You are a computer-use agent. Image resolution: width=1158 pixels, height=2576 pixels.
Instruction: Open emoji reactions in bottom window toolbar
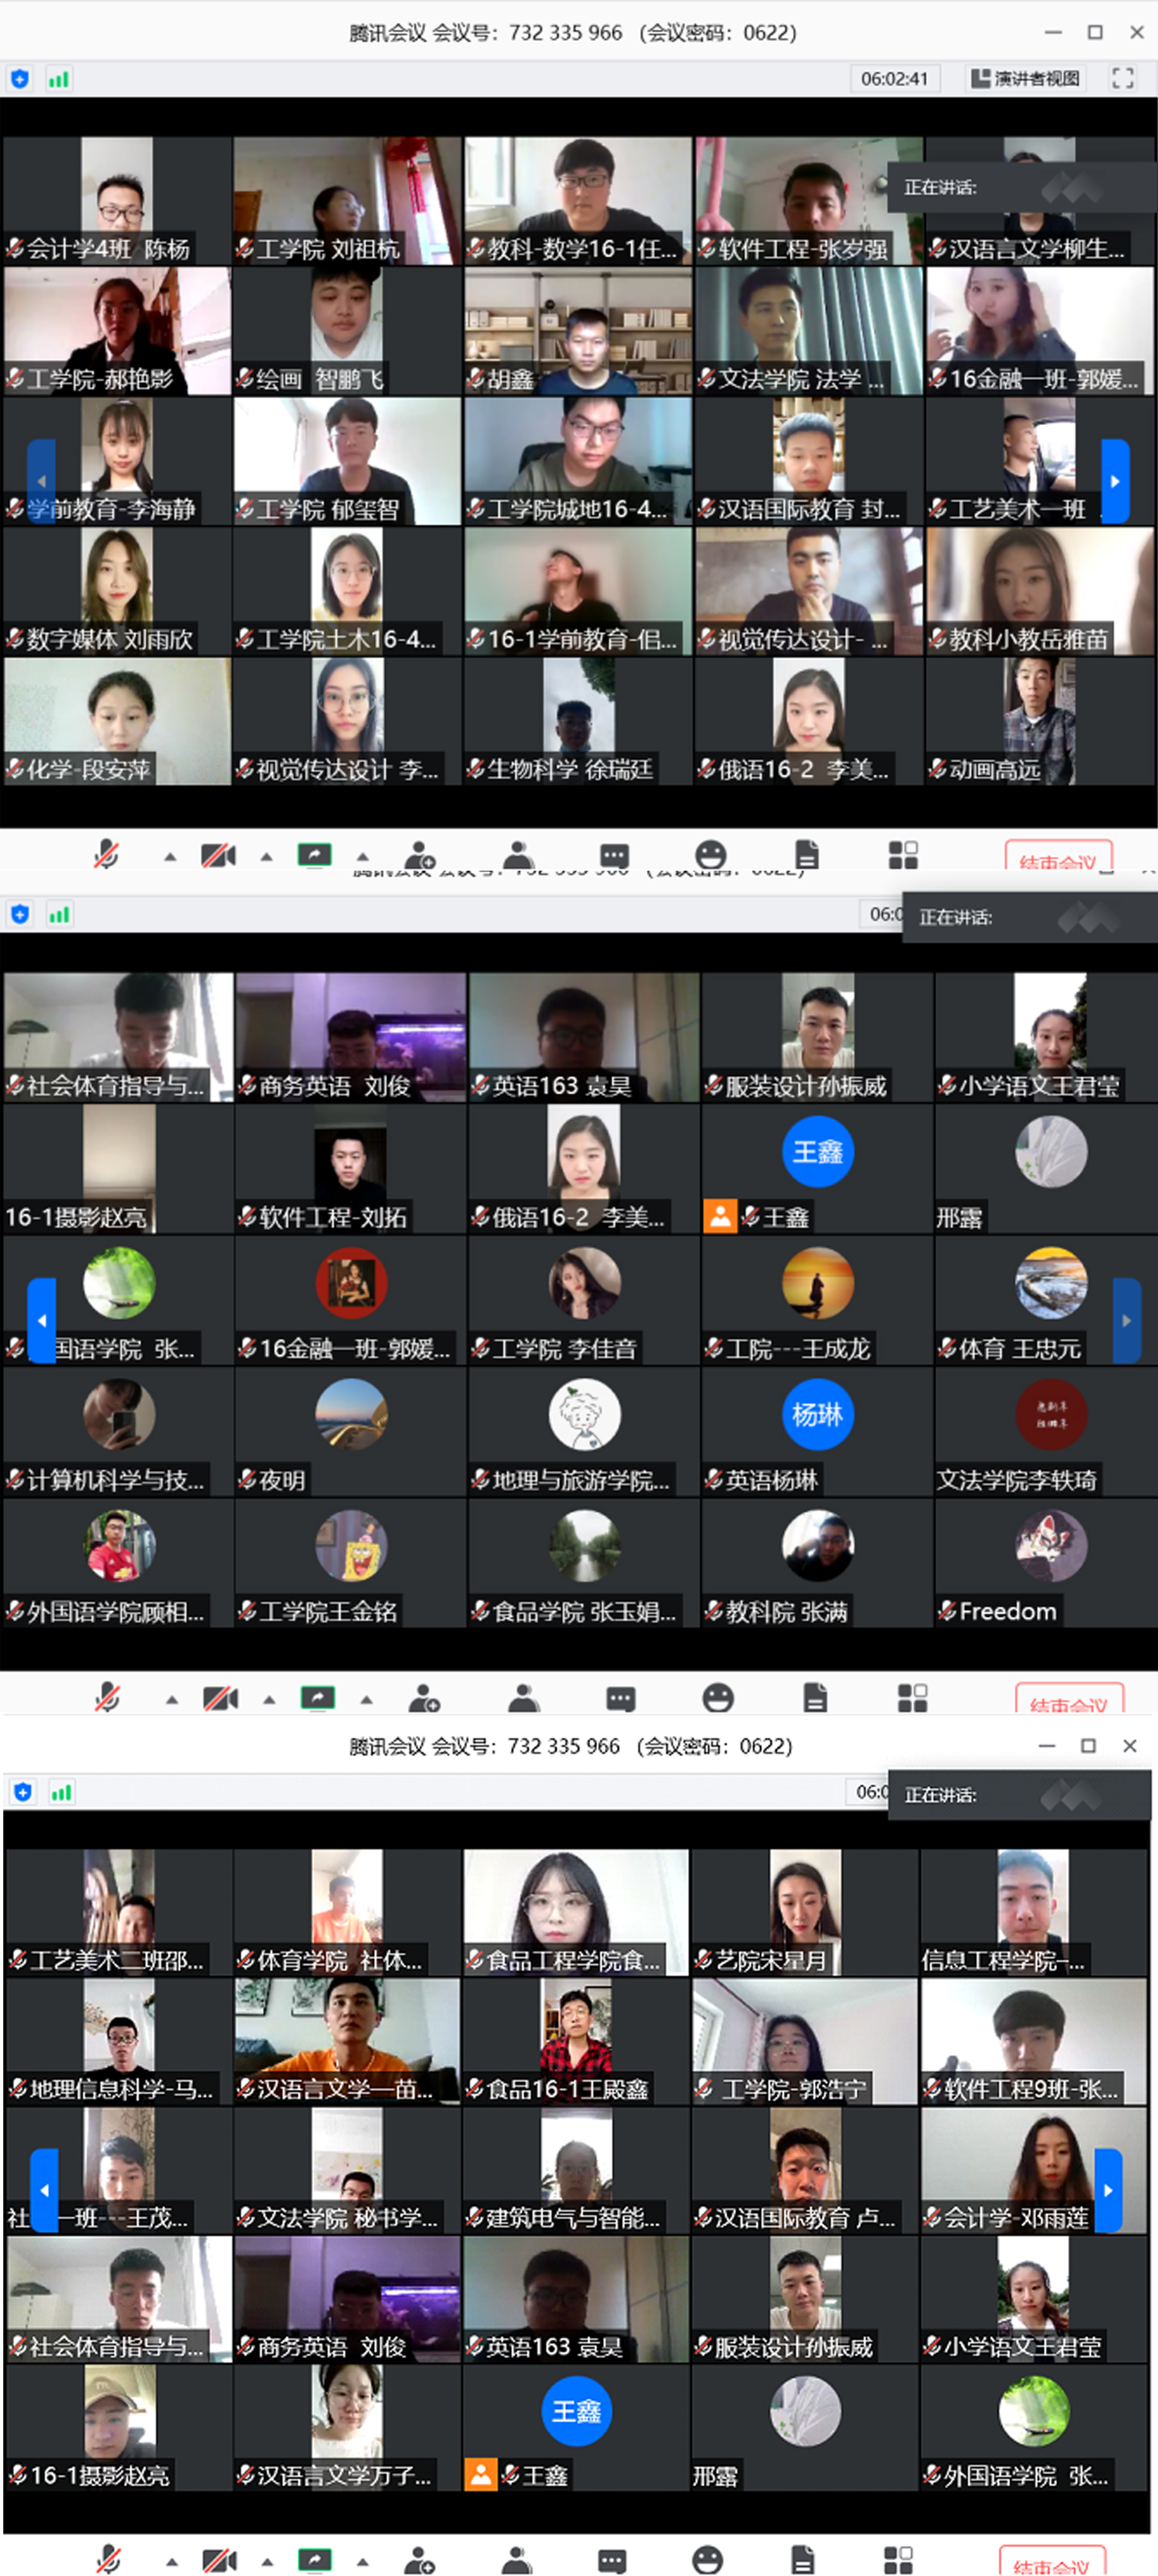[x=707, y=2561]
